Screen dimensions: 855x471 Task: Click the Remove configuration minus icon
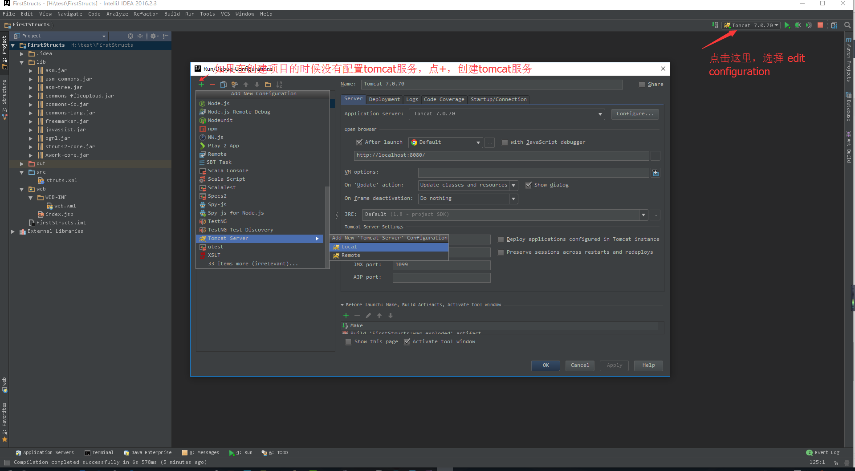(212, 85)
